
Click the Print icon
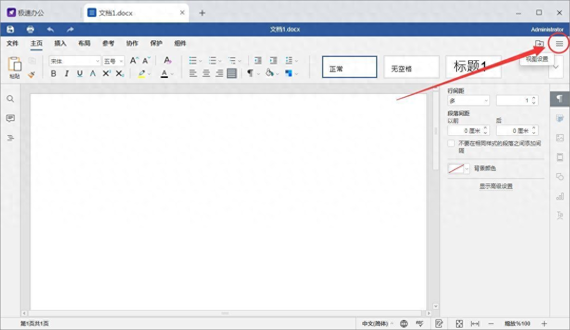[x=30, y=29]
